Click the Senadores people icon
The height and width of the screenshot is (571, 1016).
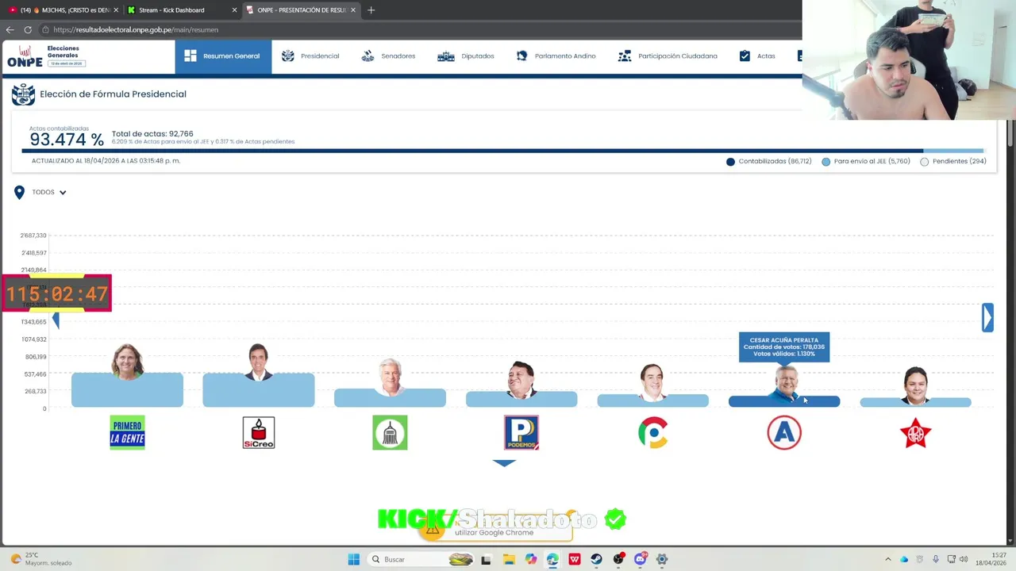tap(368, 56)
